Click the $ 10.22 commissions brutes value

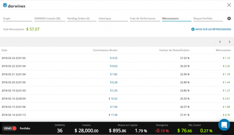point(113,98)
